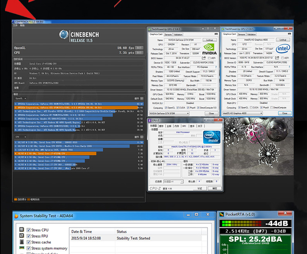Click the run button beside OpenGL score

tap(139, 48)
